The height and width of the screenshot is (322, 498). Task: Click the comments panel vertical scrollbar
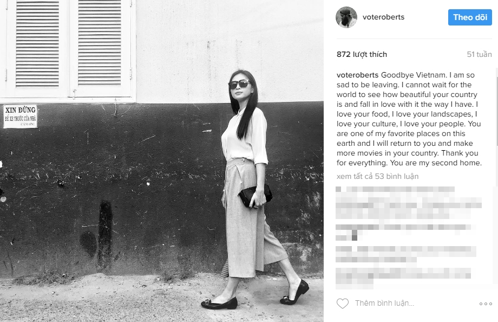(496, 127)
